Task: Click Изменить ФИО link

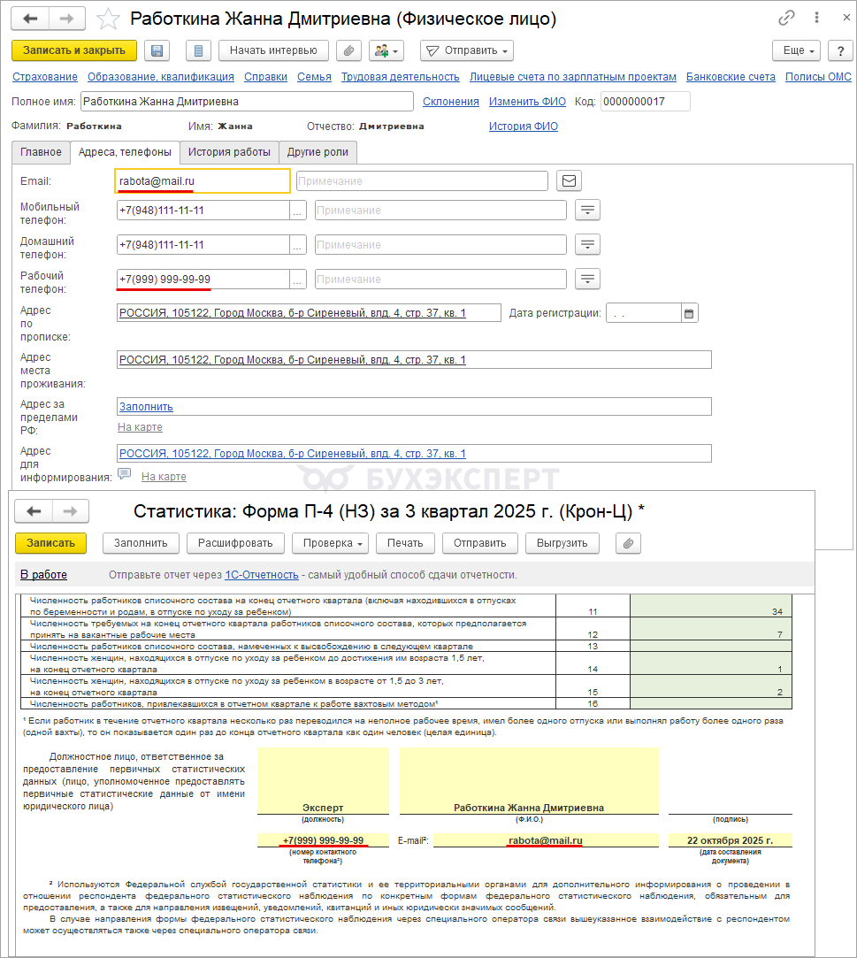Action: click(527, 102)
